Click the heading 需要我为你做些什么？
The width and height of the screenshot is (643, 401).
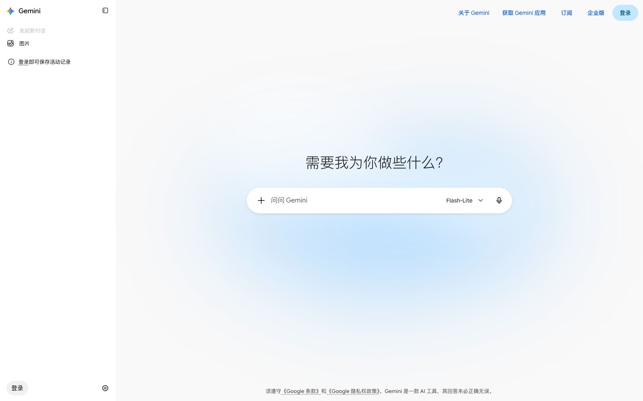(375, 163)
